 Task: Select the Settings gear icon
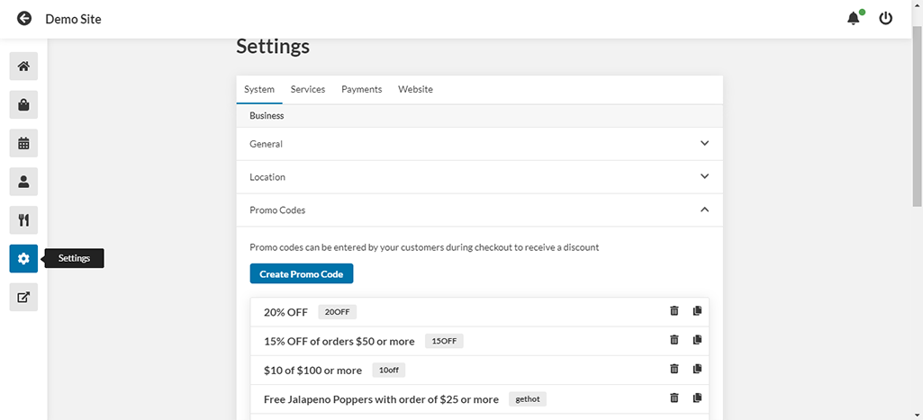(x=23, y=259)
